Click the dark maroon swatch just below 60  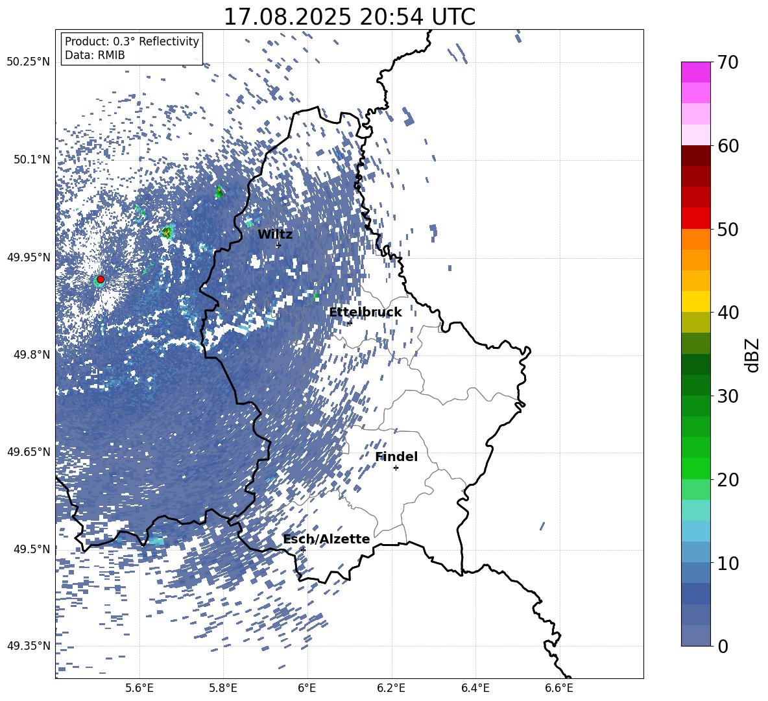coord(696,156)
